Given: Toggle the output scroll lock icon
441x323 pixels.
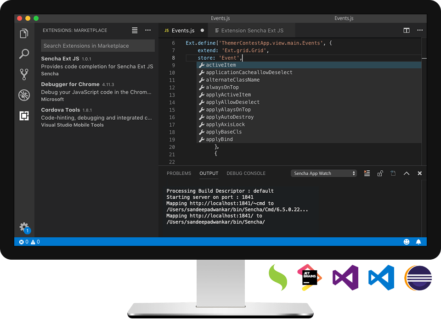Looking at the screenshot, I should point(380,173).
